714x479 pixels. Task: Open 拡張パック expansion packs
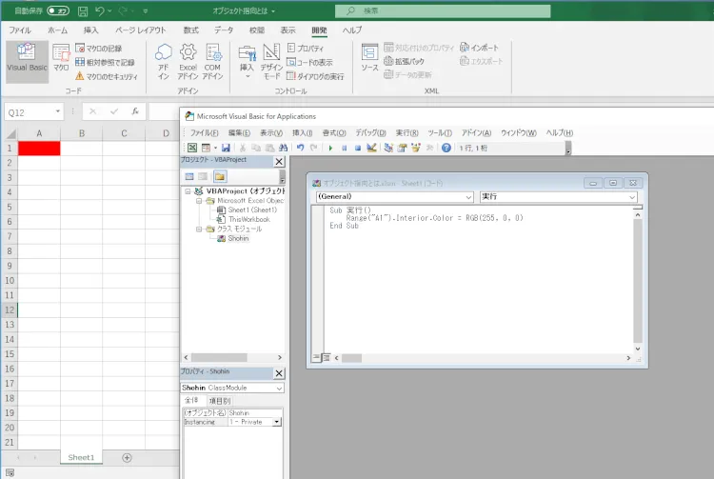click(404, 61)
